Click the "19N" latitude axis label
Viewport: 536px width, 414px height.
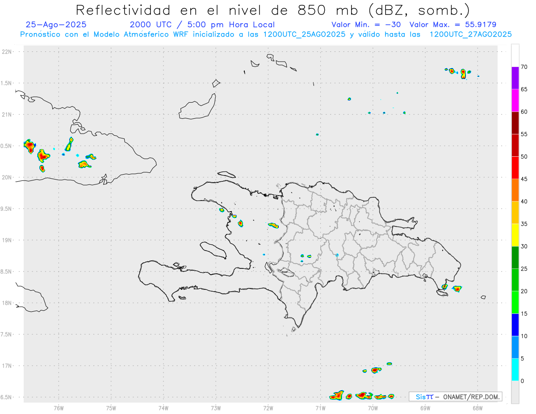tap(8, 240)
